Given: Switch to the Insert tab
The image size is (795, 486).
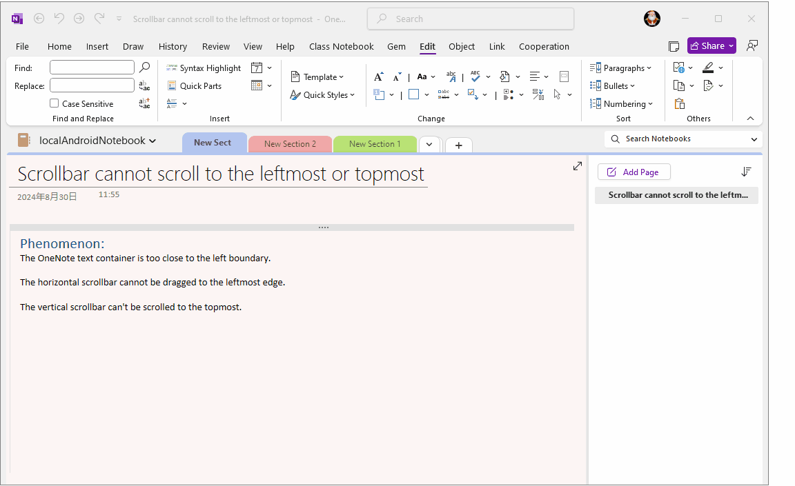Looking at the screenshot, I should (x=97, y=47).
